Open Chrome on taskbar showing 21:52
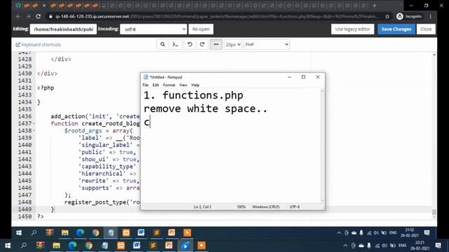The width and height of the screenshot is (449, 252). (x=95, y=233)
